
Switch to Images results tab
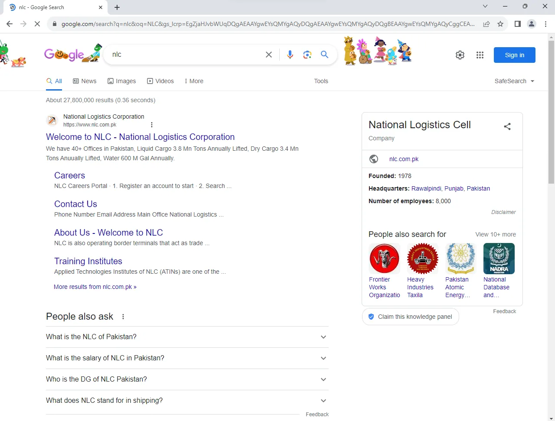pyautogui.click(x=122, y=81)
